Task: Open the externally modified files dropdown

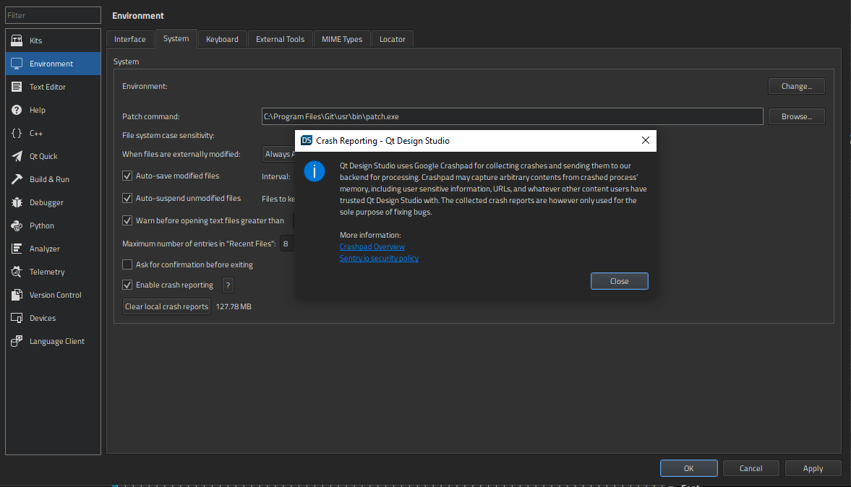Action: point(278,154)
